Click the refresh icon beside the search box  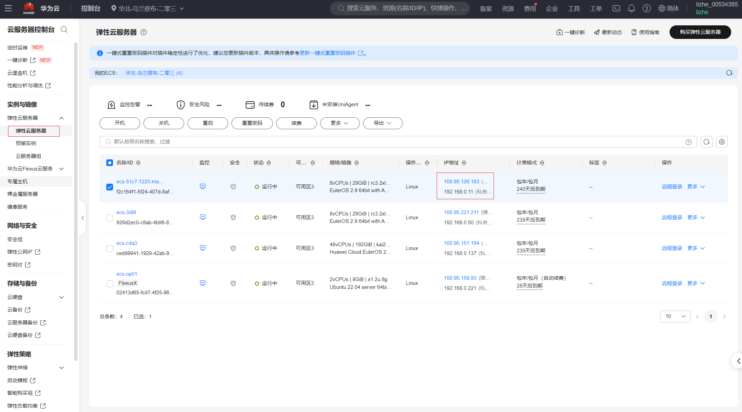pos(706,142)
